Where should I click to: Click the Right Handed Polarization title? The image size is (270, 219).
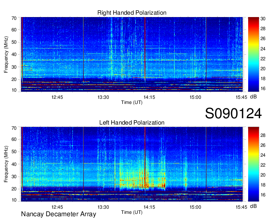132,13
